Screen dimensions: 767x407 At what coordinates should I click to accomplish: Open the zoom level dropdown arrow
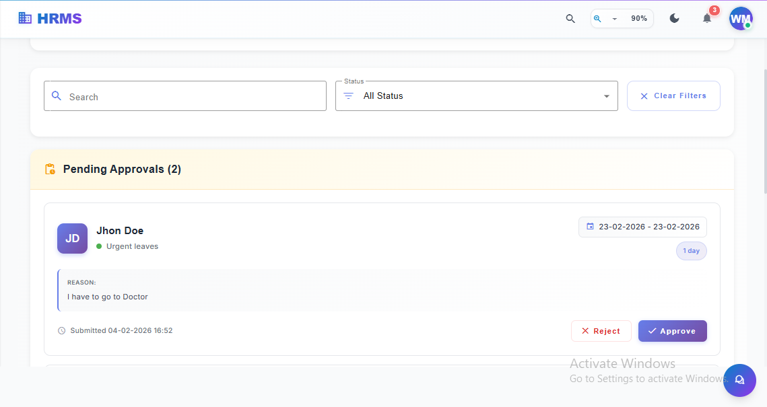pyautogui.click(x=614, y=19)
